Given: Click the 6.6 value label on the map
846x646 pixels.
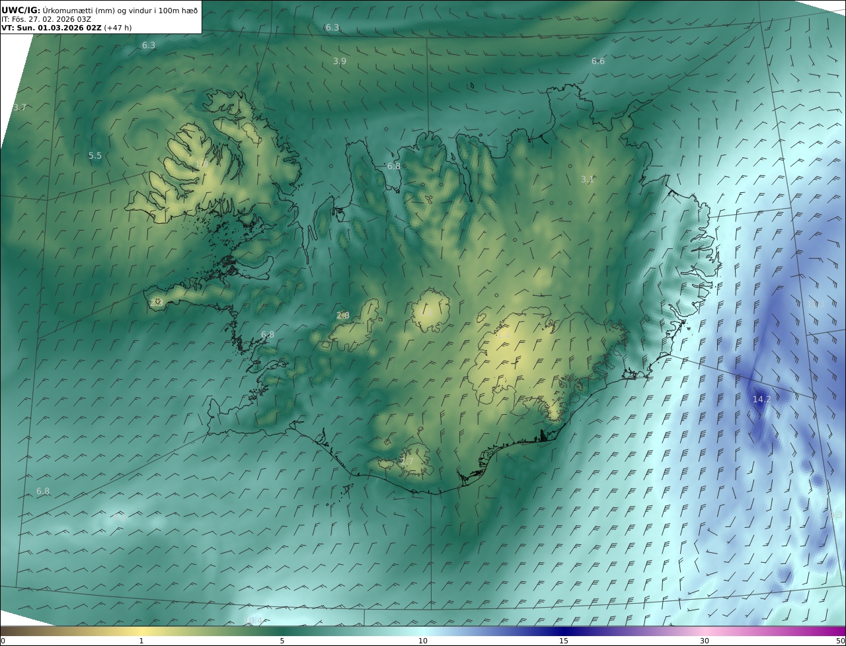Looking at the screenshot, I should 597,61.
